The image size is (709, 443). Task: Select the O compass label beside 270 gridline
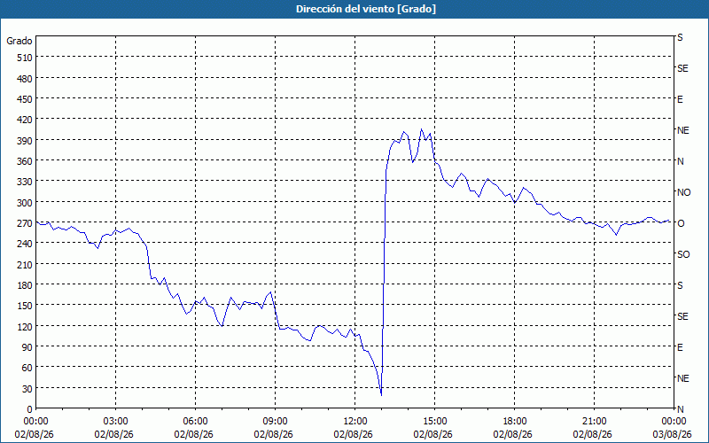[681, 223]
